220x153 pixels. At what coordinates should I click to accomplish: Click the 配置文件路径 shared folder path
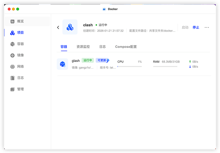[x=152, y=31]
